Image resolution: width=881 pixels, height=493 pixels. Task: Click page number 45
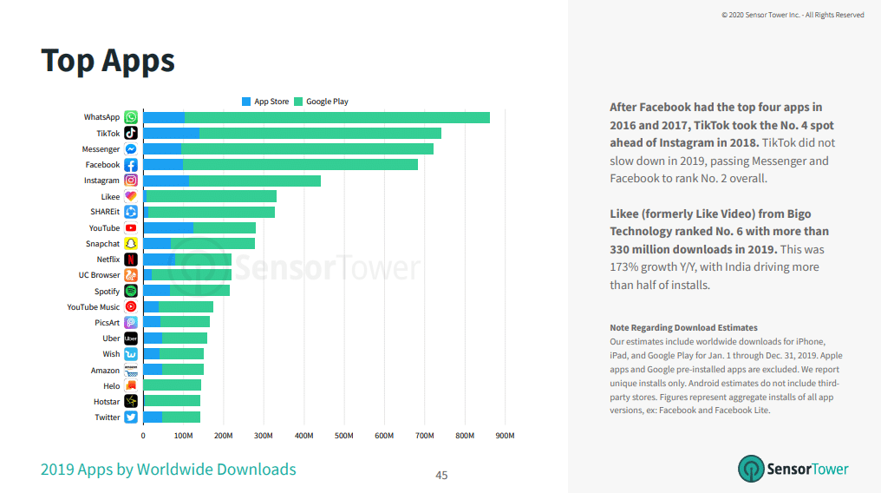click(x=441, y=475)
